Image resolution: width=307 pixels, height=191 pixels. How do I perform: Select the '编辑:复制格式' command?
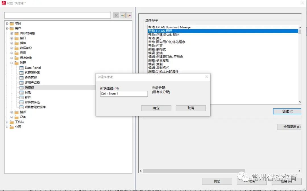[223, 68]
